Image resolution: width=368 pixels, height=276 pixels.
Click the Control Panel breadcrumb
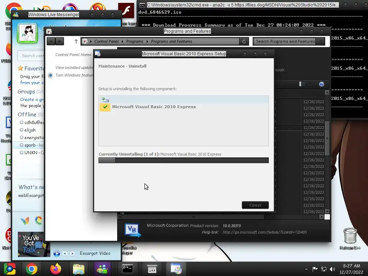tap(106, 41)
